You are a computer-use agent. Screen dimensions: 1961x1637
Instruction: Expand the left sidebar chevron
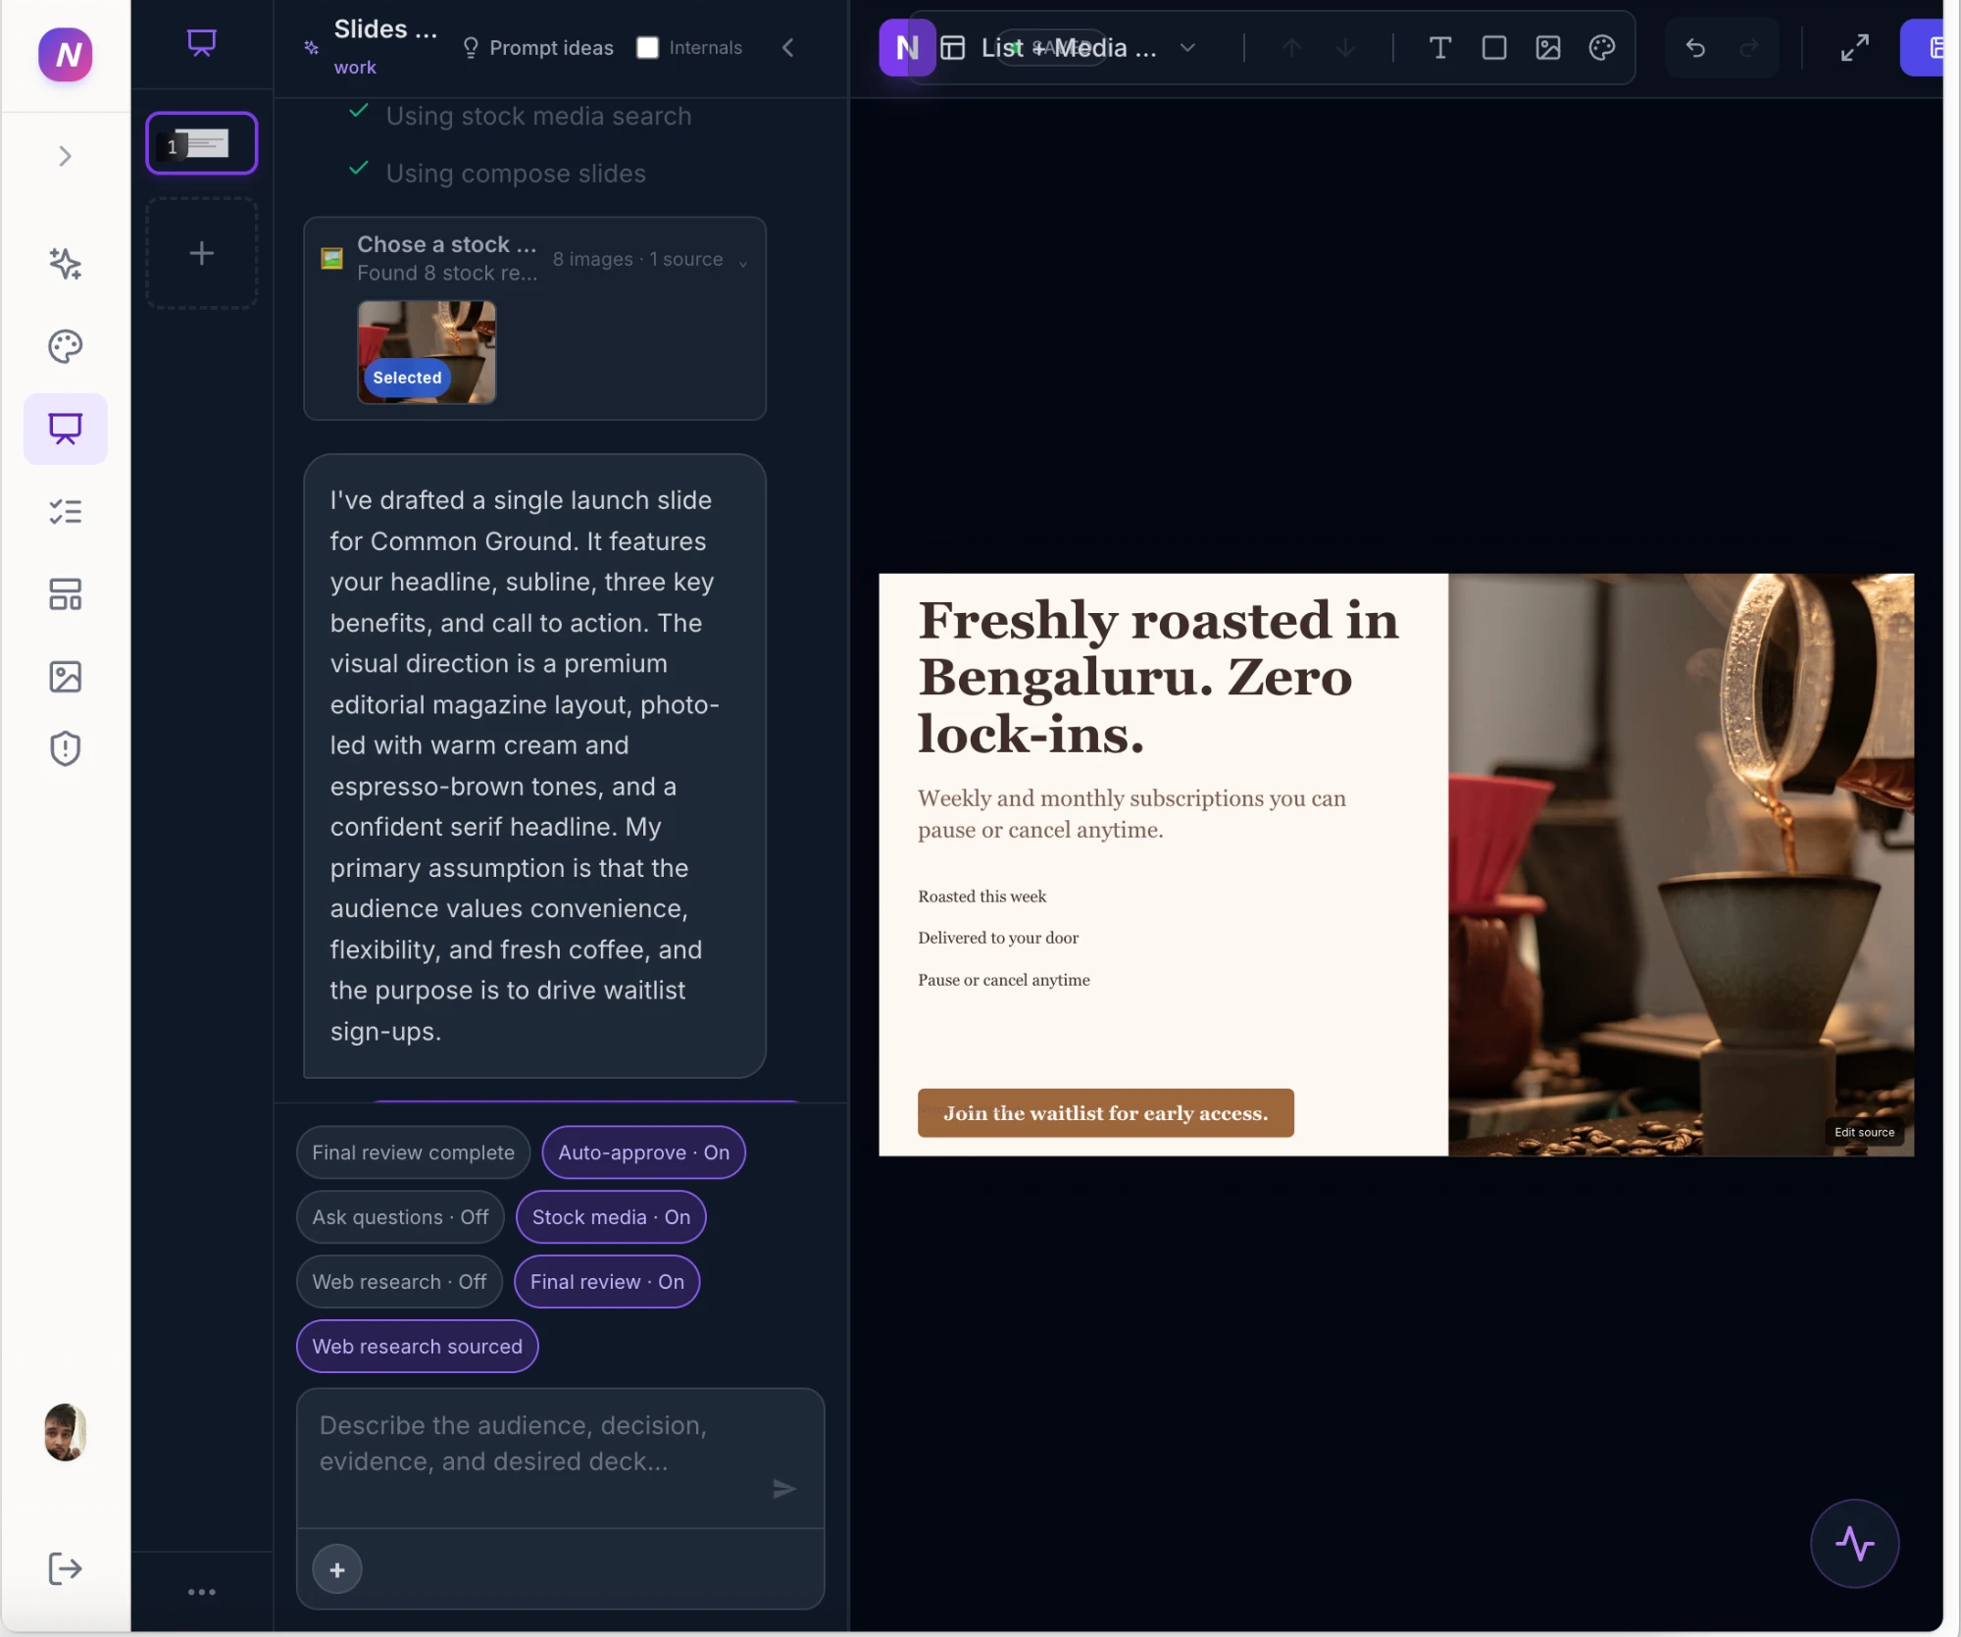[x=65, y=156]
